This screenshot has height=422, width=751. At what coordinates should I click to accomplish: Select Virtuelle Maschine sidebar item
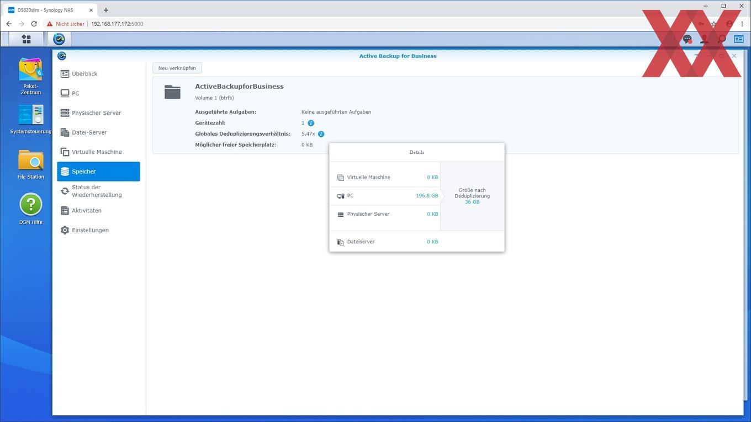[98, 152]
